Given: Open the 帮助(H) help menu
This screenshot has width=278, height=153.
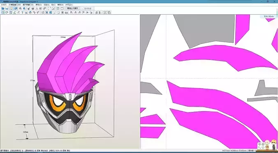Looking at the screenshot, I should pos(60,5).
